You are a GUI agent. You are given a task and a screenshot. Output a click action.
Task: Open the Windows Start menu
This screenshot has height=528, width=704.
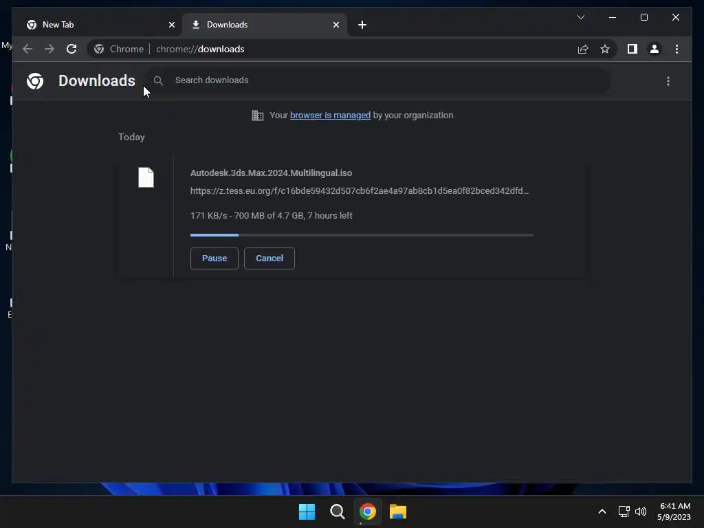(307, 511)
